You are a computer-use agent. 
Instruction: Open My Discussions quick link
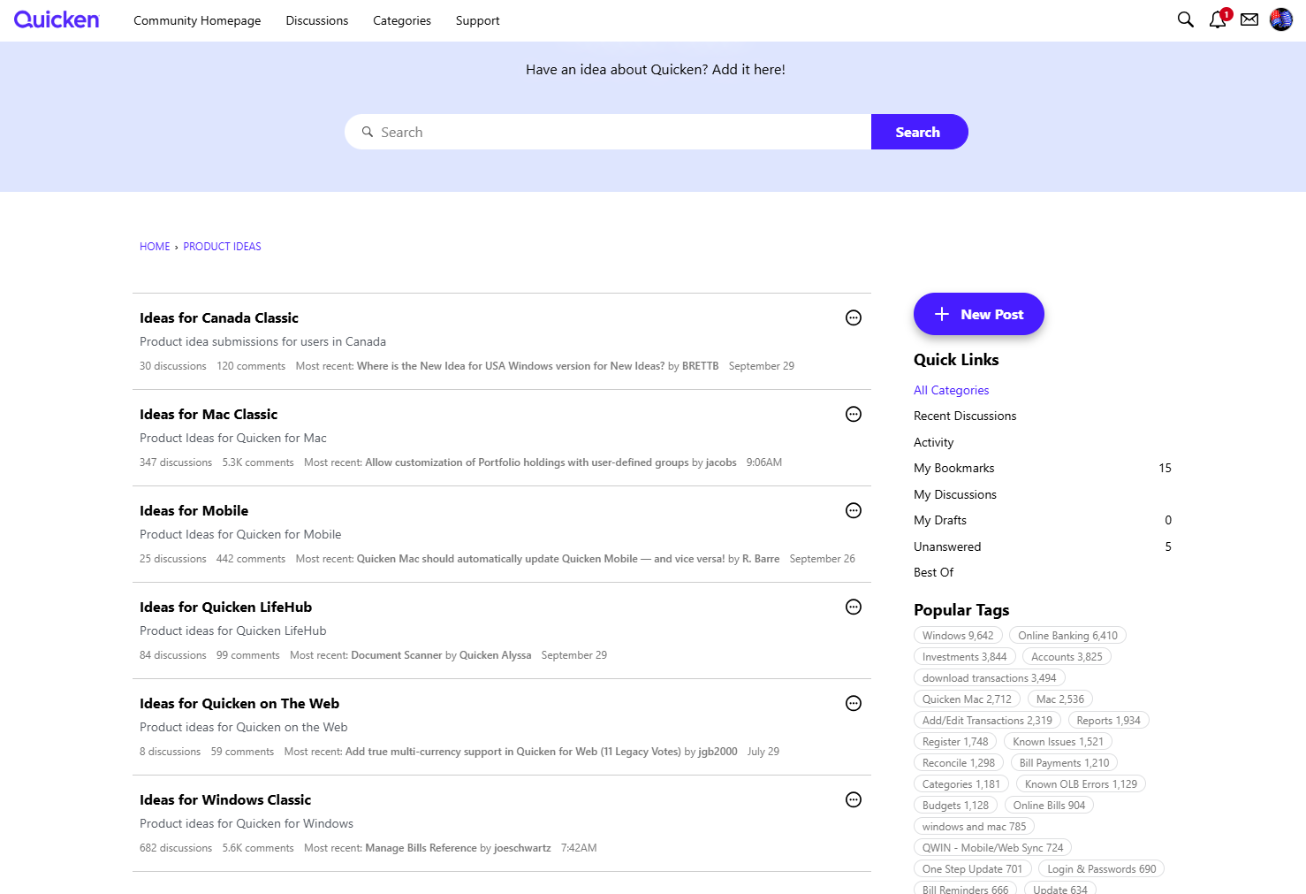point(955,494)
